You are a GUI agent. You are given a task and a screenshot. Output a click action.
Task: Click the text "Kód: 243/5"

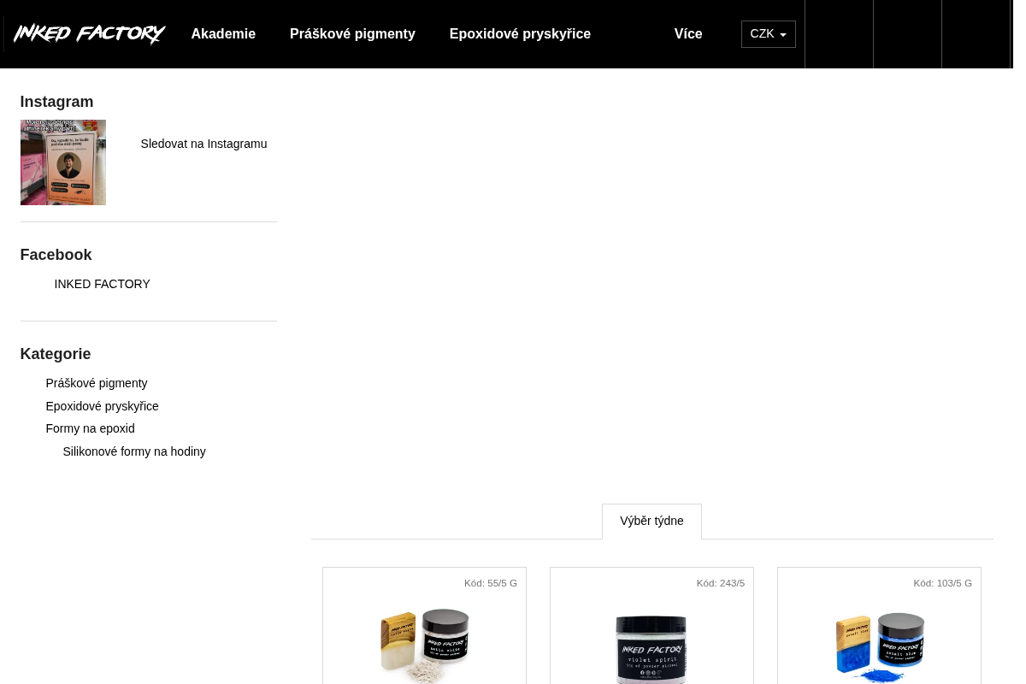pyautogui.click(x=721, y=583)
